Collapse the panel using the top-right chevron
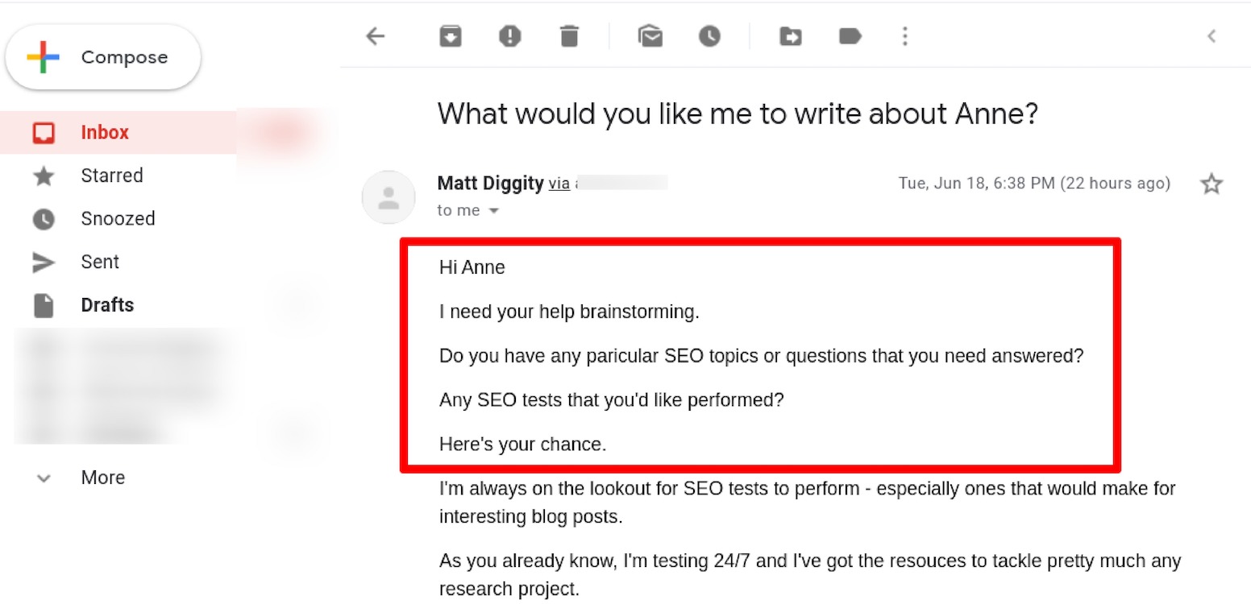This screenshot has height=604, width=1251. (1213, 35)
